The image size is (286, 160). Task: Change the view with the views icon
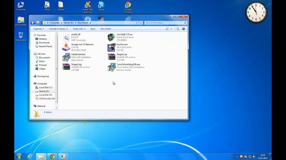(x=167, y=29)
